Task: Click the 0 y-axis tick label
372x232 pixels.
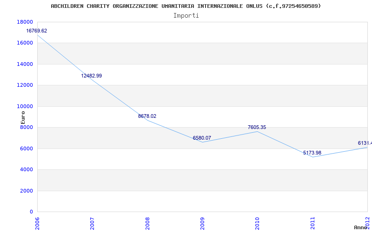Action: [31, 212]
